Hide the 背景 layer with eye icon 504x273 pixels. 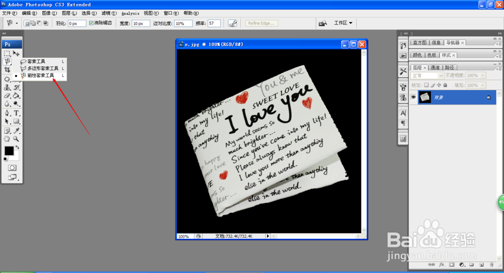(x=413, y=97)
